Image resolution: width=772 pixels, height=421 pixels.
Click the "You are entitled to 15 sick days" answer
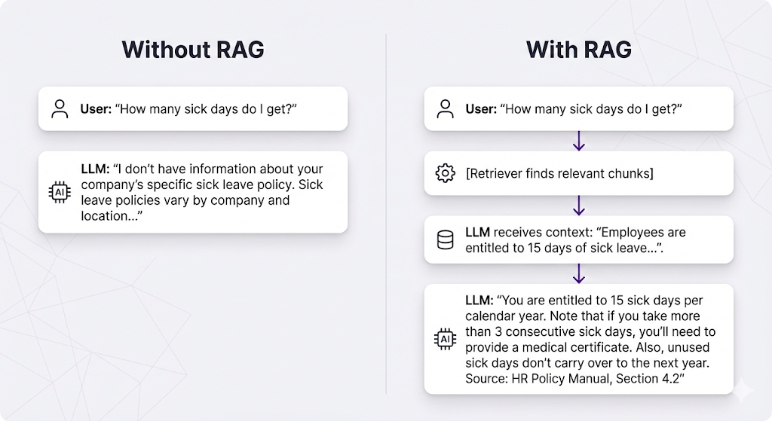[588, 316]
